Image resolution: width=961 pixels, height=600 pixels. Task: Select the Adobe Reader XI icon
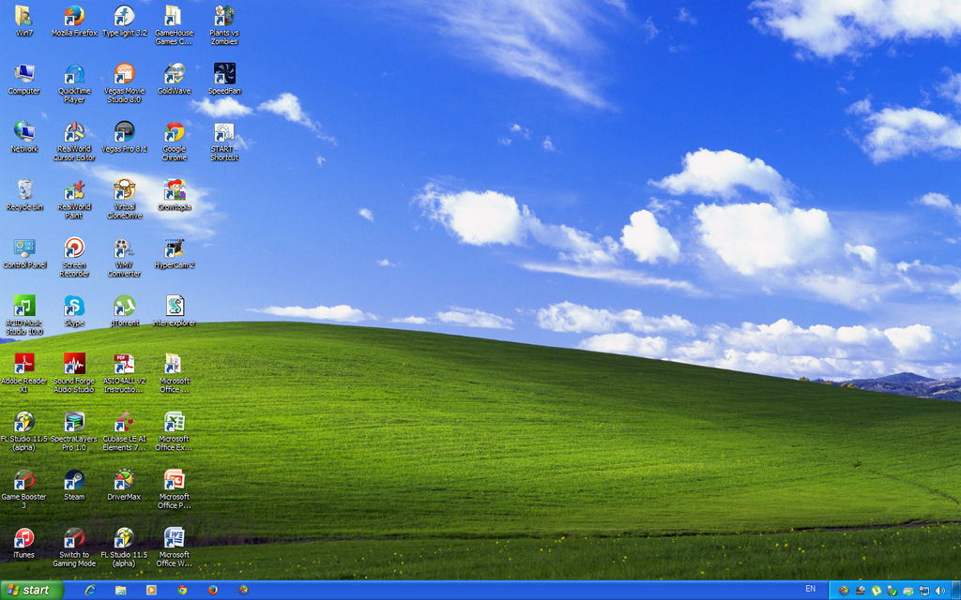tap(23, 373)
